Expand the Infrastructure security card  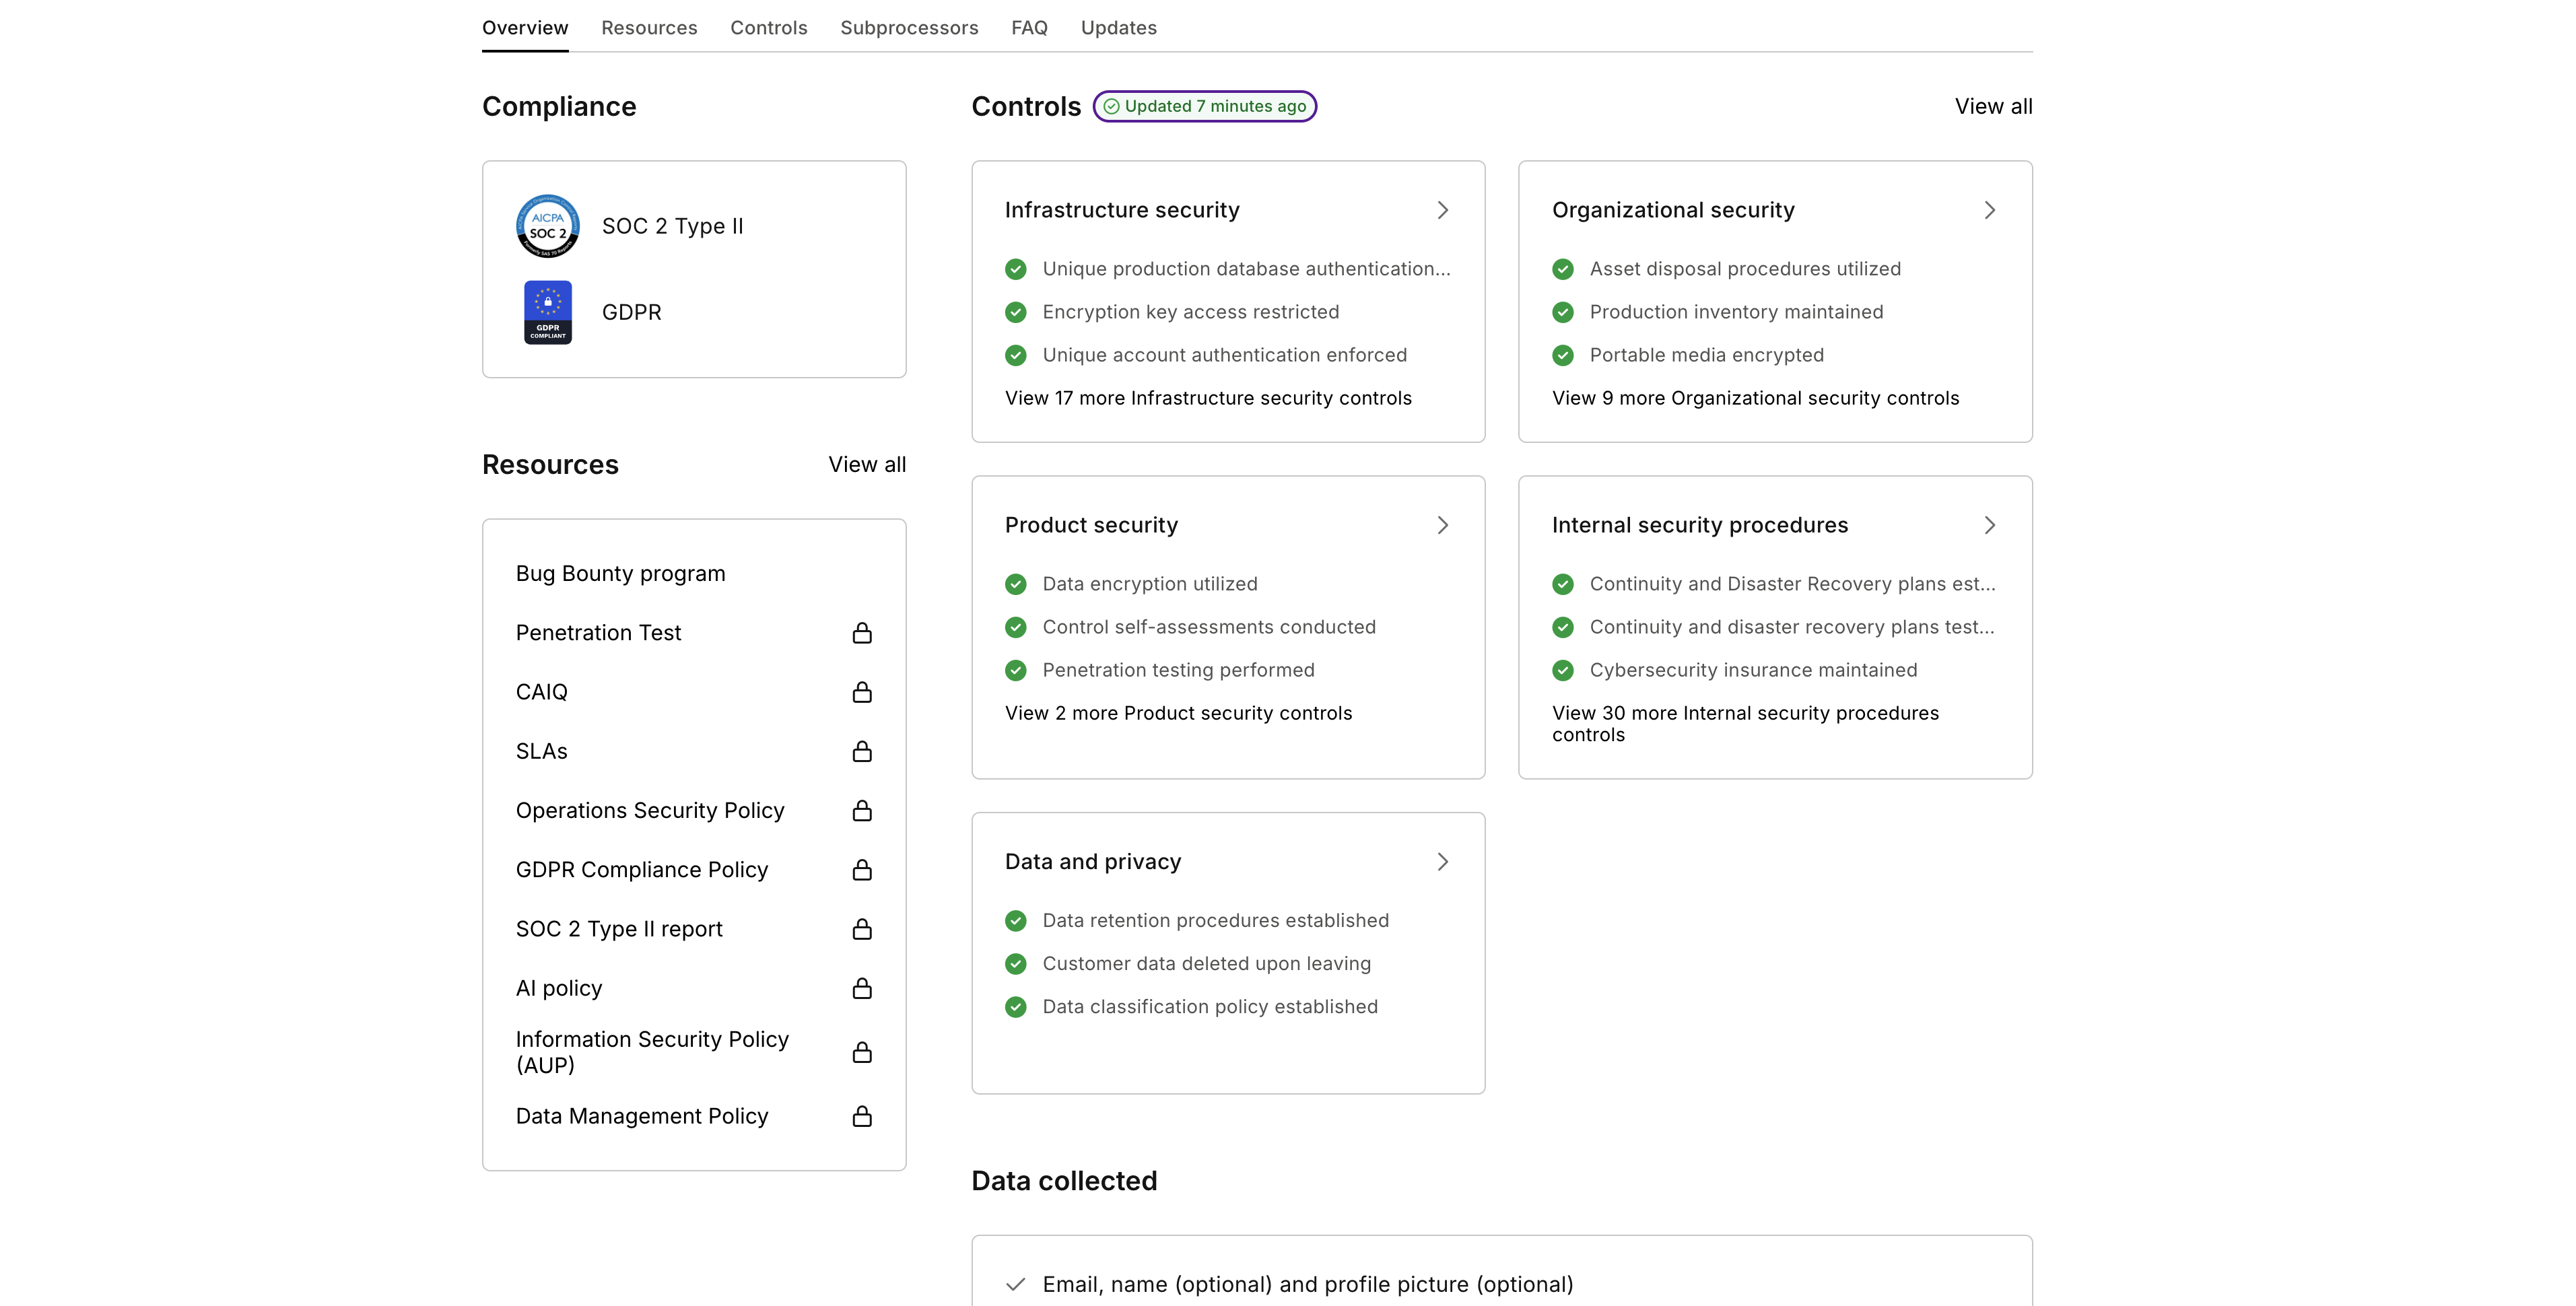(1443, 210)
